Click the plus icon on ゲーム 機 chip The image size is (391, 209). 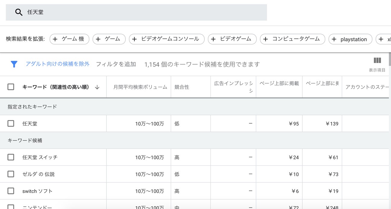pyautogui.click(x=55, y=39)
